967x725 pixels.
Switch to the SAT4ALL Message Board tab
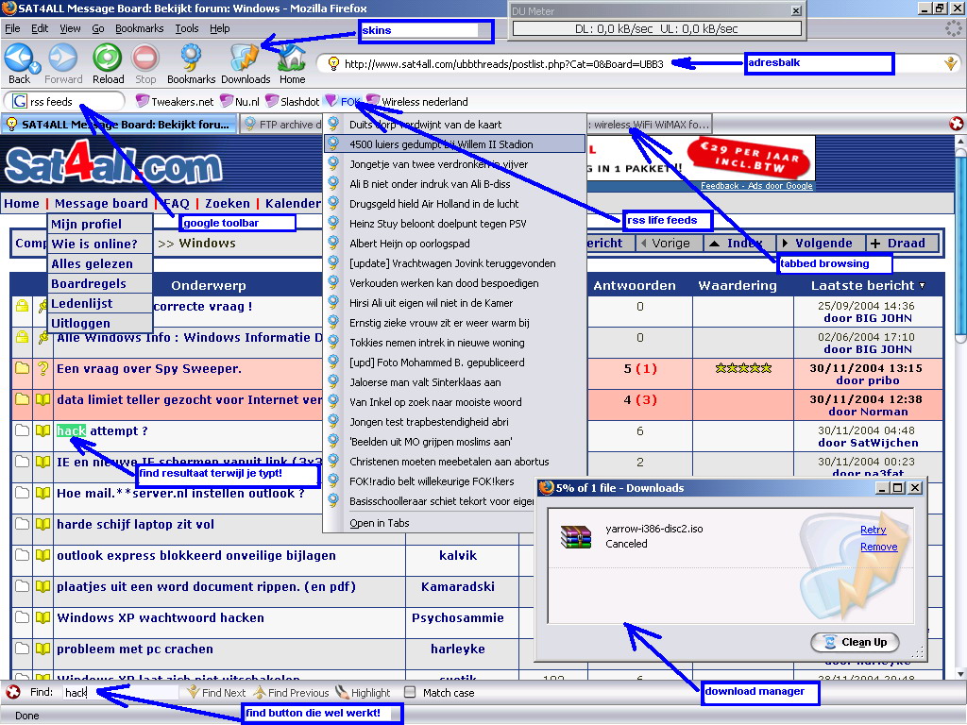[119, 124]
